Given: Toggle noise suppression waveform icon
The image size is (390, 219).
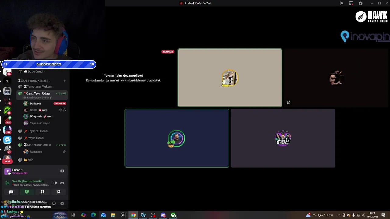Looking at the screenshot, I should tap(55, 183).
